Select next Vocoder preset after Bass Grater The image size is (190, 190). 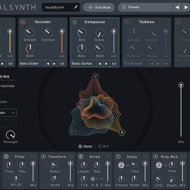[x=54, y=64]
